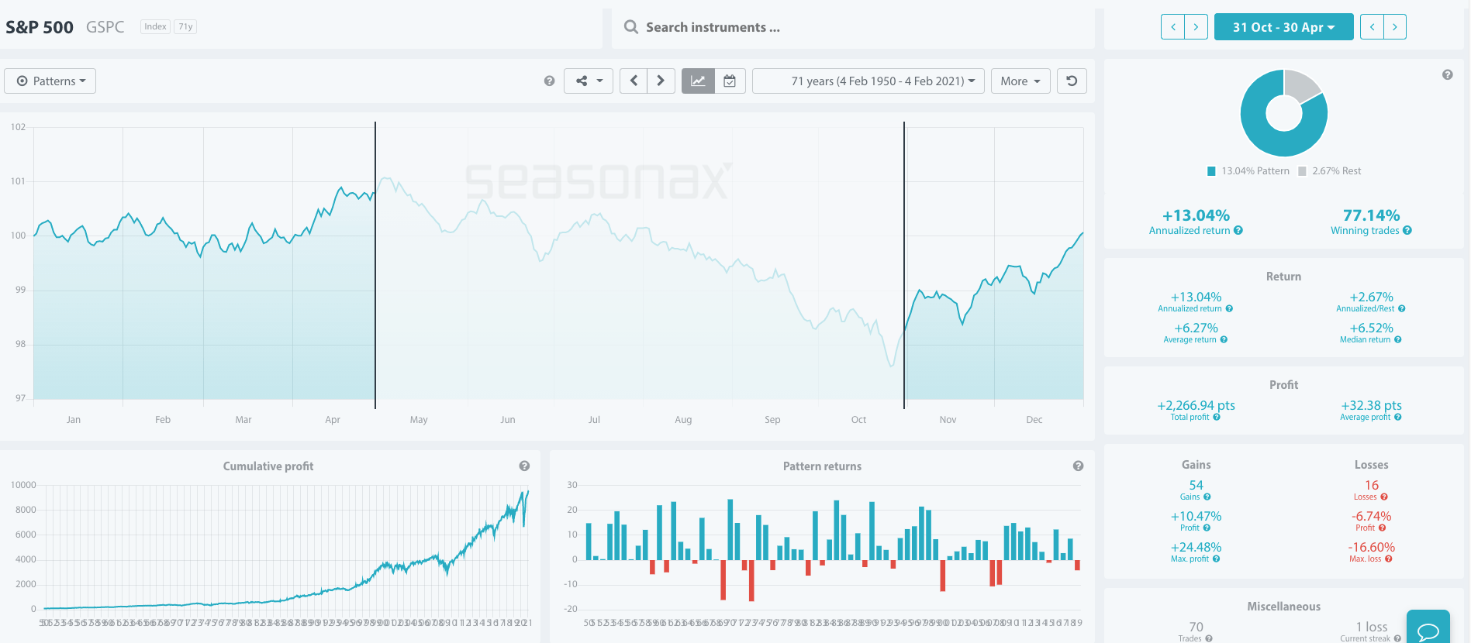Click the gray Rest legend swatch
The width and height of the screenshot is (1471, 643).
pos(1302,171)
